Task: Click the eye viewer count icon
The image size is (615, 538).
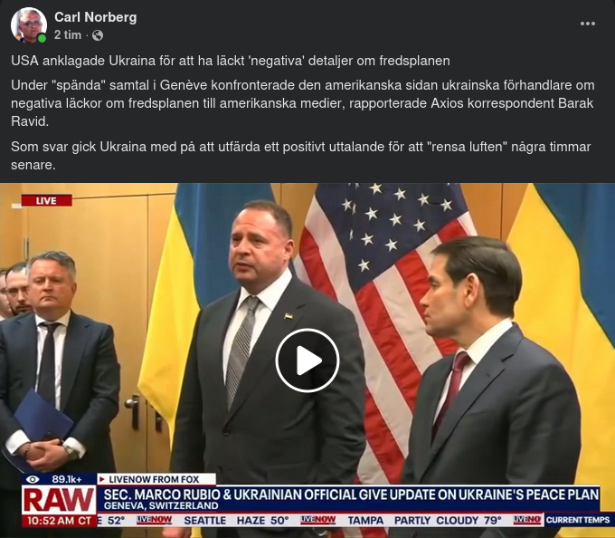Action: (x=33, y=479)
